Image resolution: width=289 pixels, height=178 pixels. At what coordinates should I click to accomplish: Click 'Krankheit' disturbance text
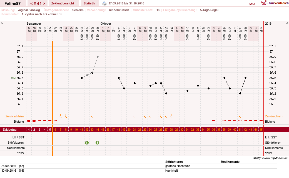pyautogui.click(x=172, y=171)
